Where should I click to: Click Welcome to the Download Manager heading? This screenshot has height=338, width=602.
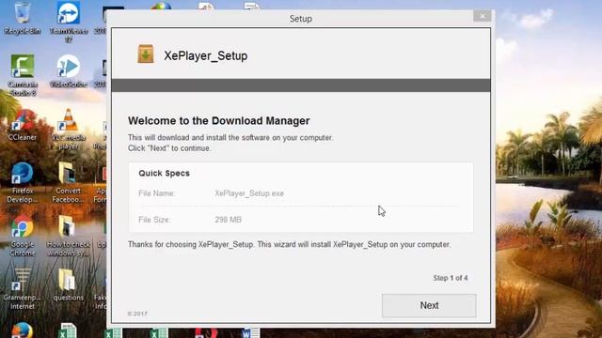[219, 121]
